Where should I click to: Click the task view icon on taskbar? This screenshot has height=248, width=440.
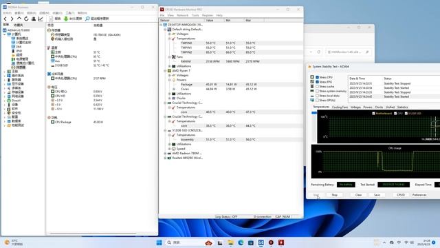tap(220, 242)
